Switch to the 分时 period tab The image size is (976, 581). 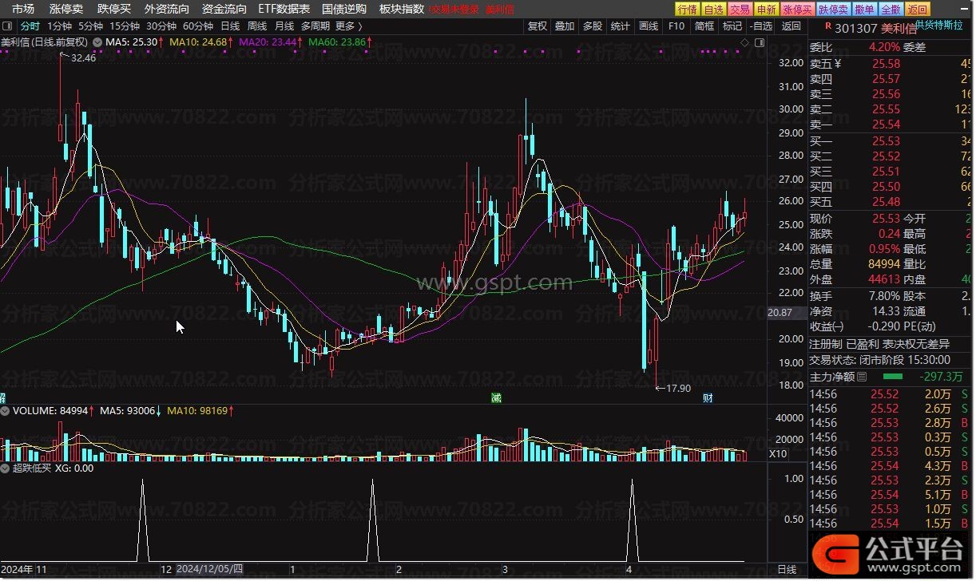tap(30, 26)
